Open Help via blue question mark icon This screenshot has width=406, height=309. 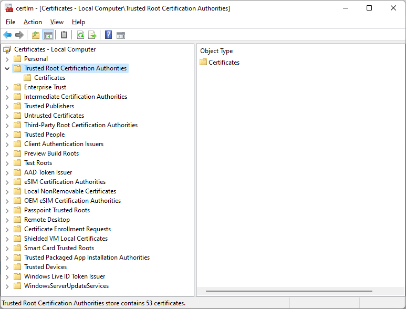[108, 35]
